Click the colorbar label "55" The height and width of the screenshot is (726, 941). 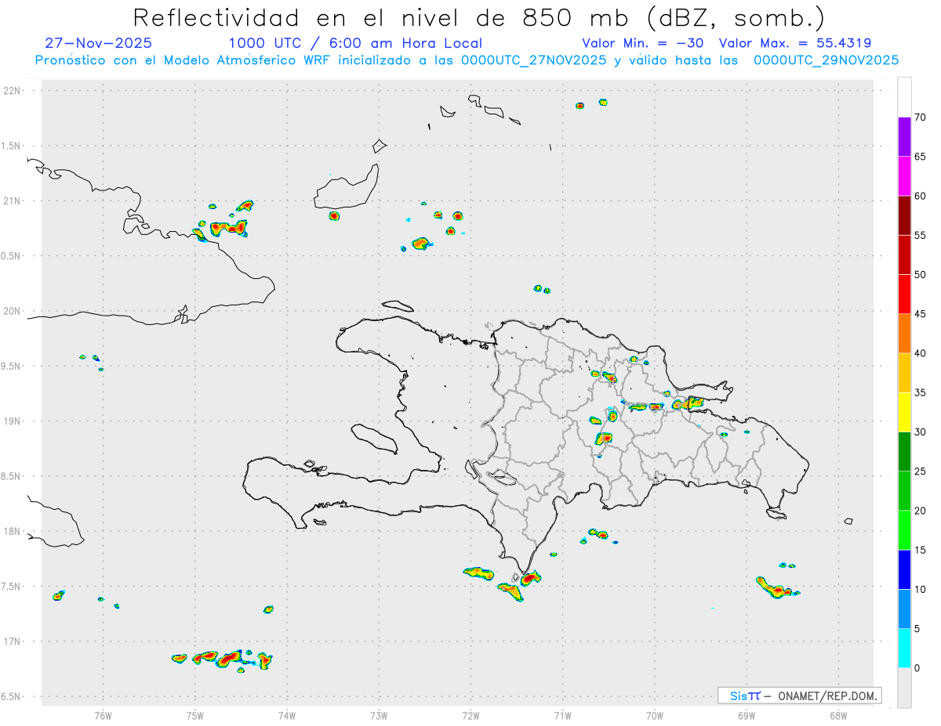coord(921,235)
